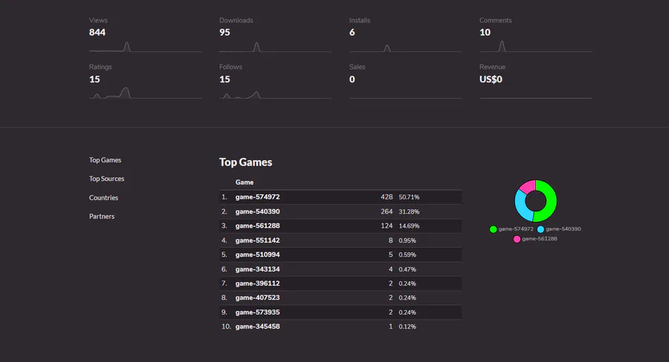Select the Downloads sparkline graph
The image size is (669, 362).
[275, 47]
